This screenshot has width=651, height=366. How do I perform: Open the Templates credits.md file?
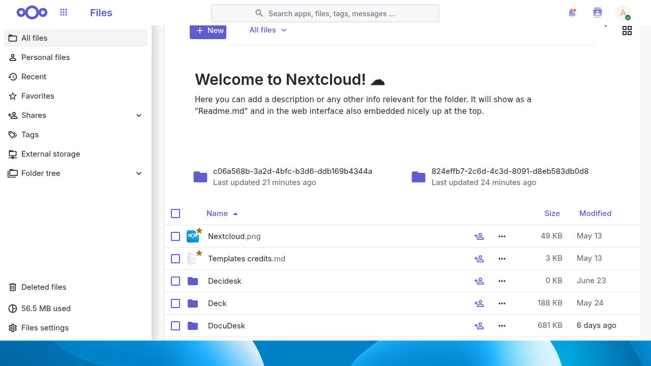(247, 259)
